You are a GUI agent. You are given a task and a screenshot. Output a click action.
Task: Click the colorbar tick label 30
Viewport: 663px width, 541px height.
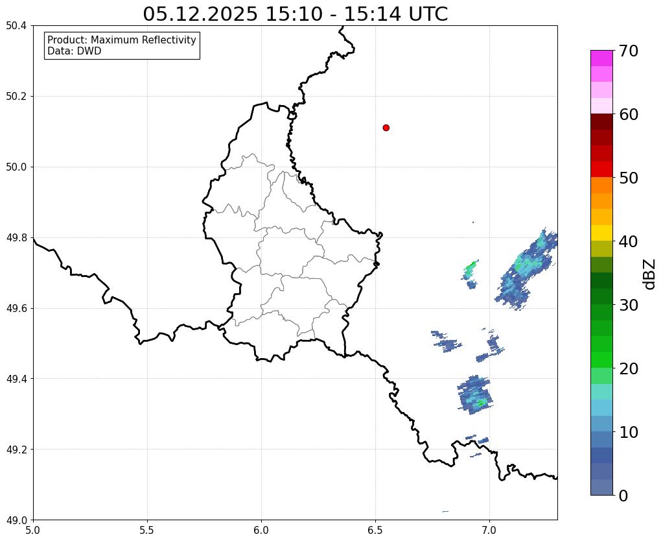(629, 305)
